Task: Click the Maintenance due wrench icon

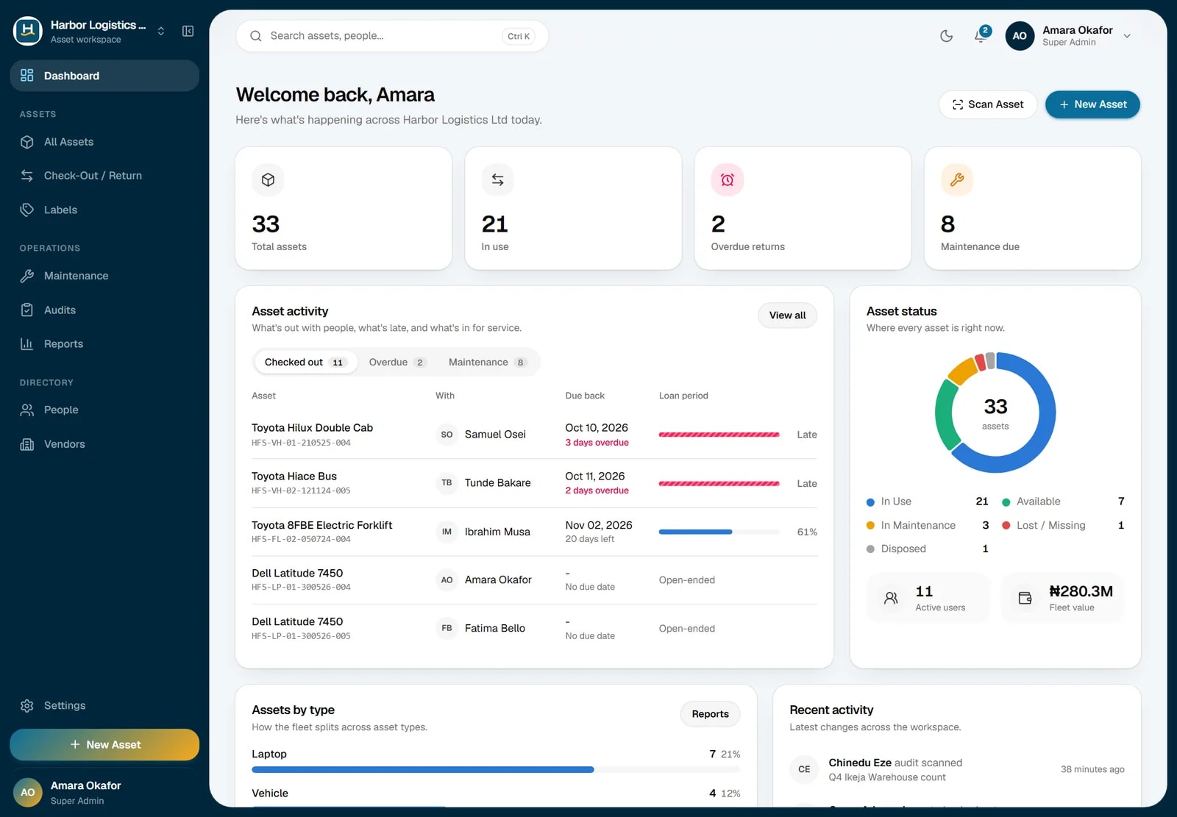Action: coord(956,179)
